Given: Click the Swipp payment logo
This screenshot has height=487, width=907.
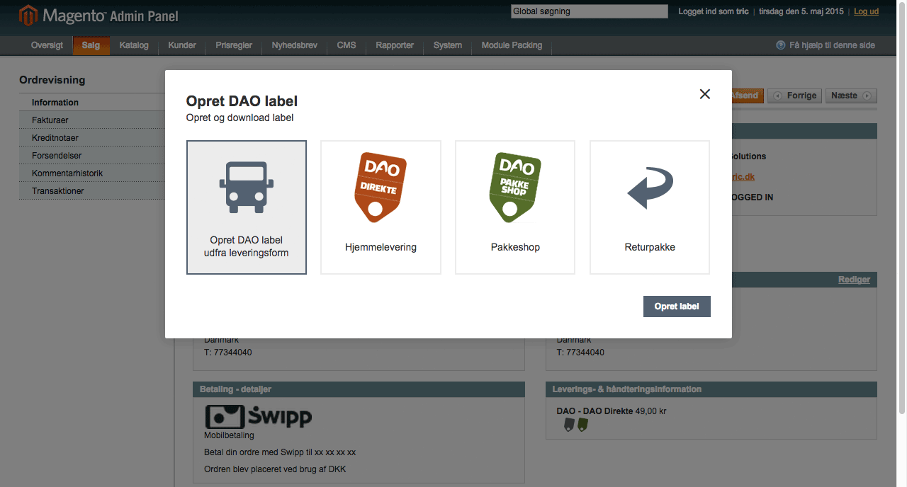Looking at the screenshot, I should (258, 416).
